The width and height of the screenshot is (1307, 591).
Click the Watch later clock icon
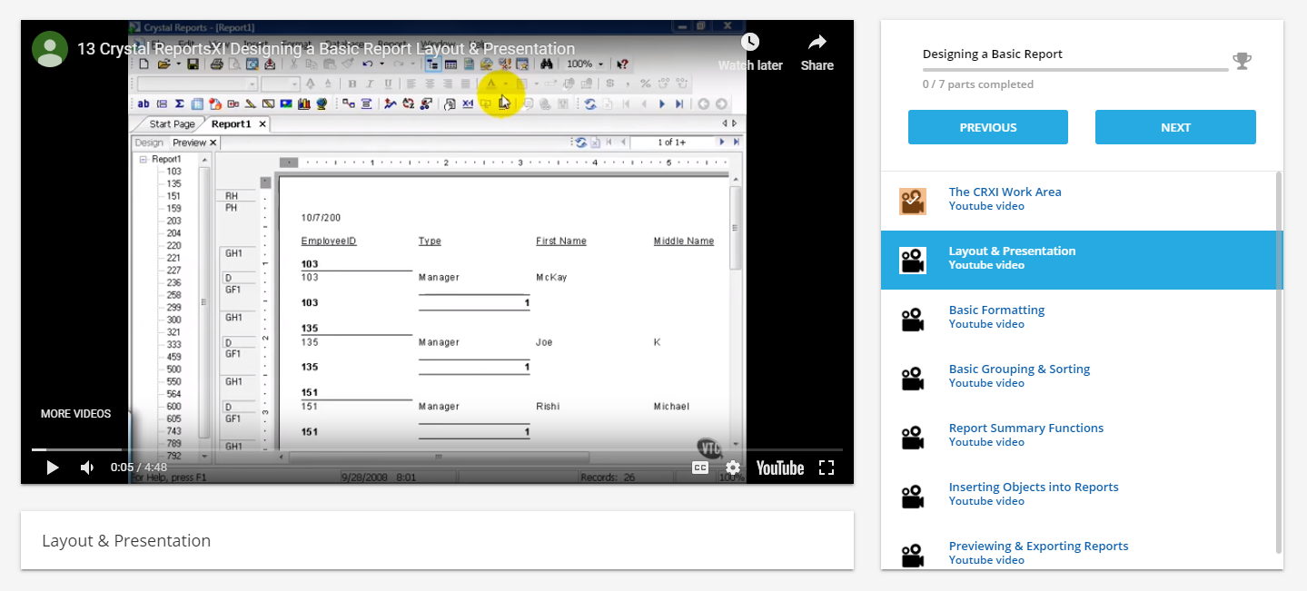click(750, 42)
